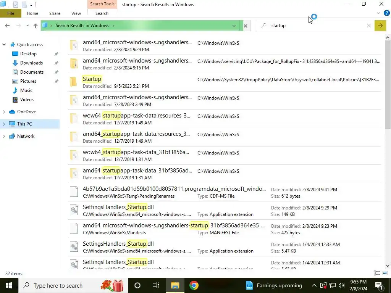Image resolution: width=391 pixels, height=293 pixels.
Task: Open the View ribbon tab
Action: coord(76,13)
